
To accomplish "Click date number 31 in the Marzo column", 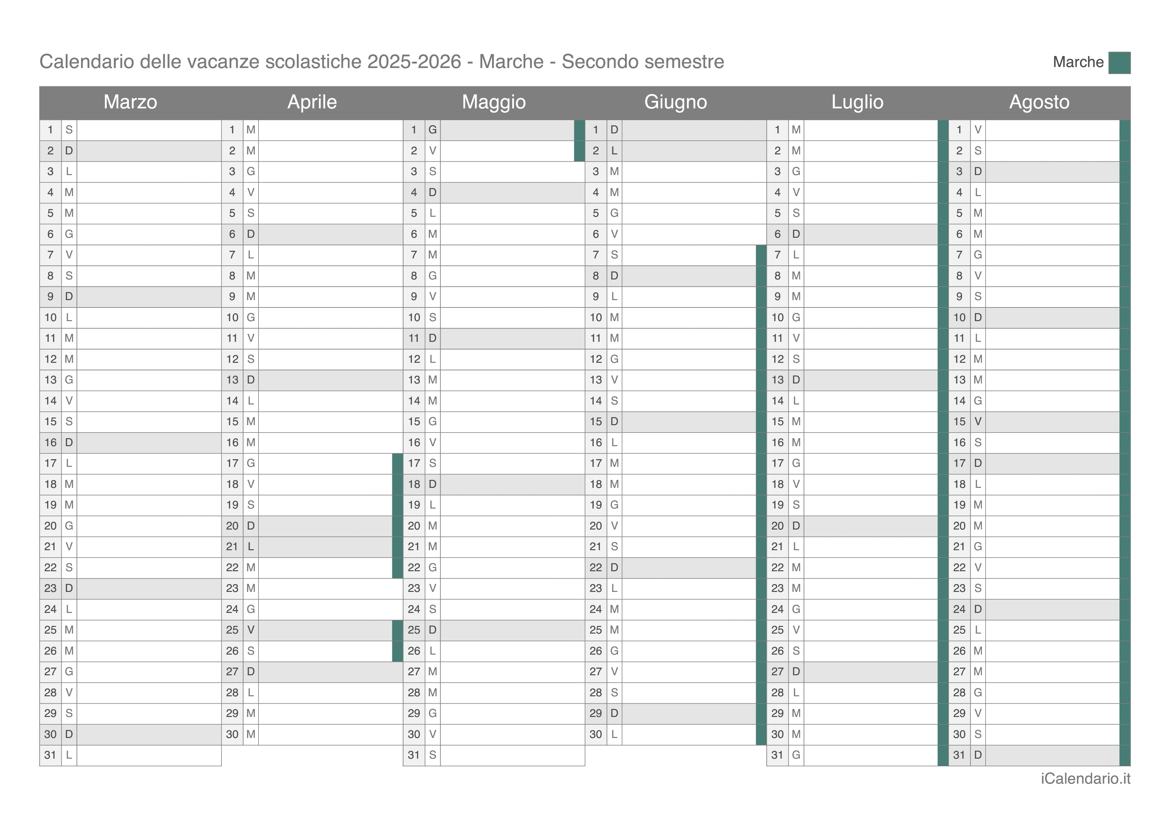I will tap(50, 755).
